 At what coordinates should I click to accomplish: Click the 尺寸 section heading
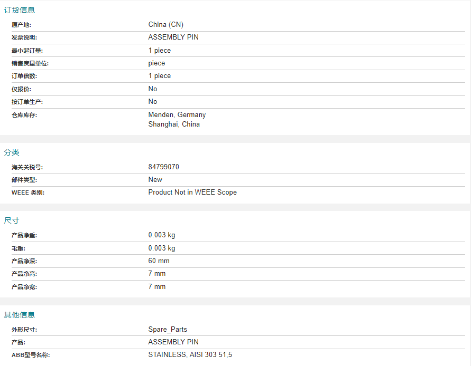coord(12,220)
